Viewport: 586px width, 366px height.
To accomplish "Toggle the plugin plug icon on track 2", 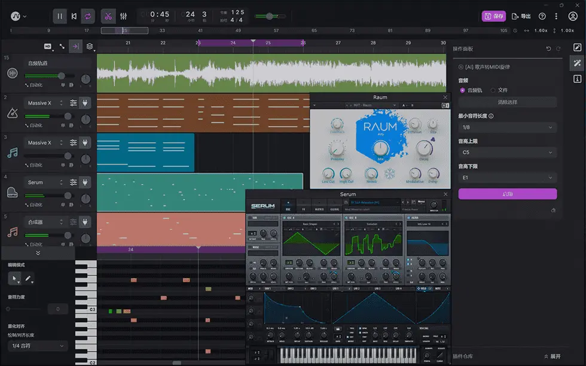I will (x=85, y=103).
